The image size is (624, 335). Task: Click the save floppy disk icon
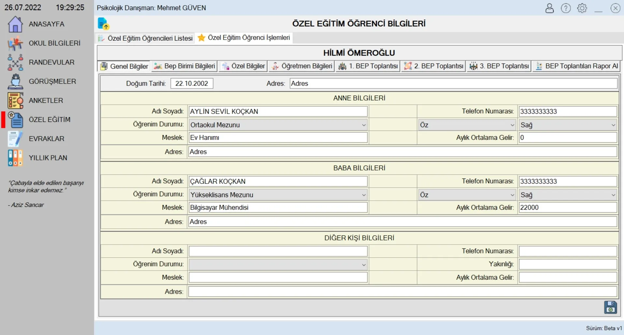(610, 307)
